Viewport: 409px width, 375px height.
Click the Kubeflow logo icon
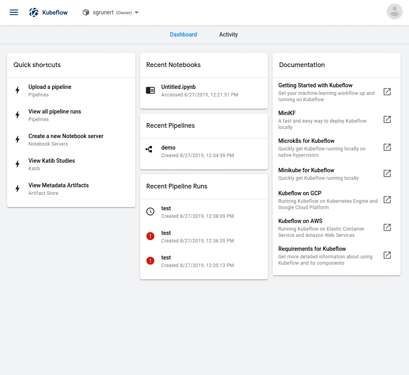(34, 12)
